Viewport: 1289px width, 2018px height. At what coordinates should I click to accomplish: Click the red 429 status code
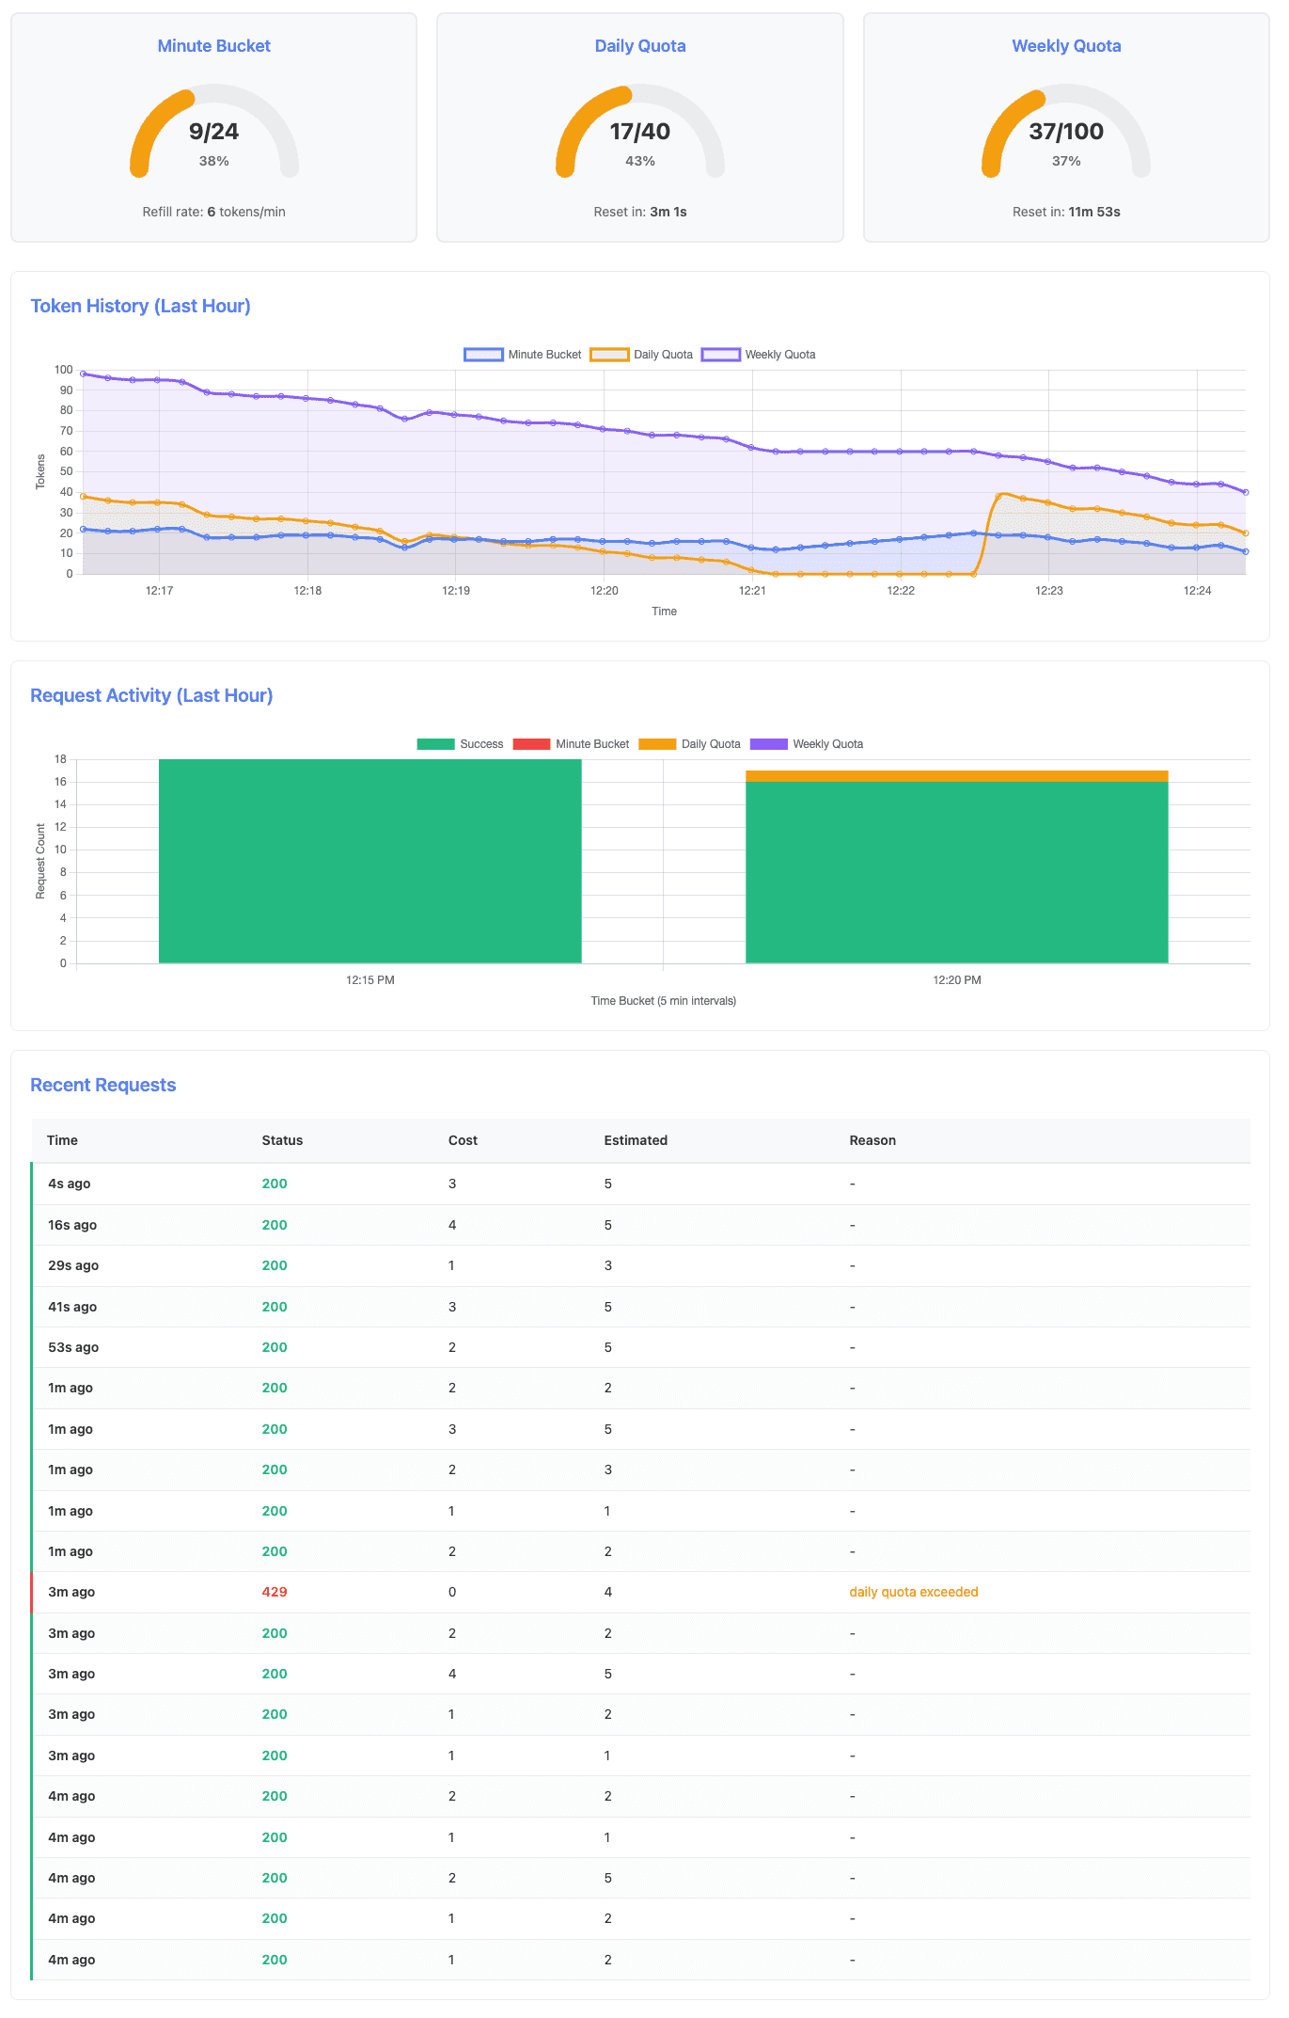pyautogui.click(x=275, y=1592)
